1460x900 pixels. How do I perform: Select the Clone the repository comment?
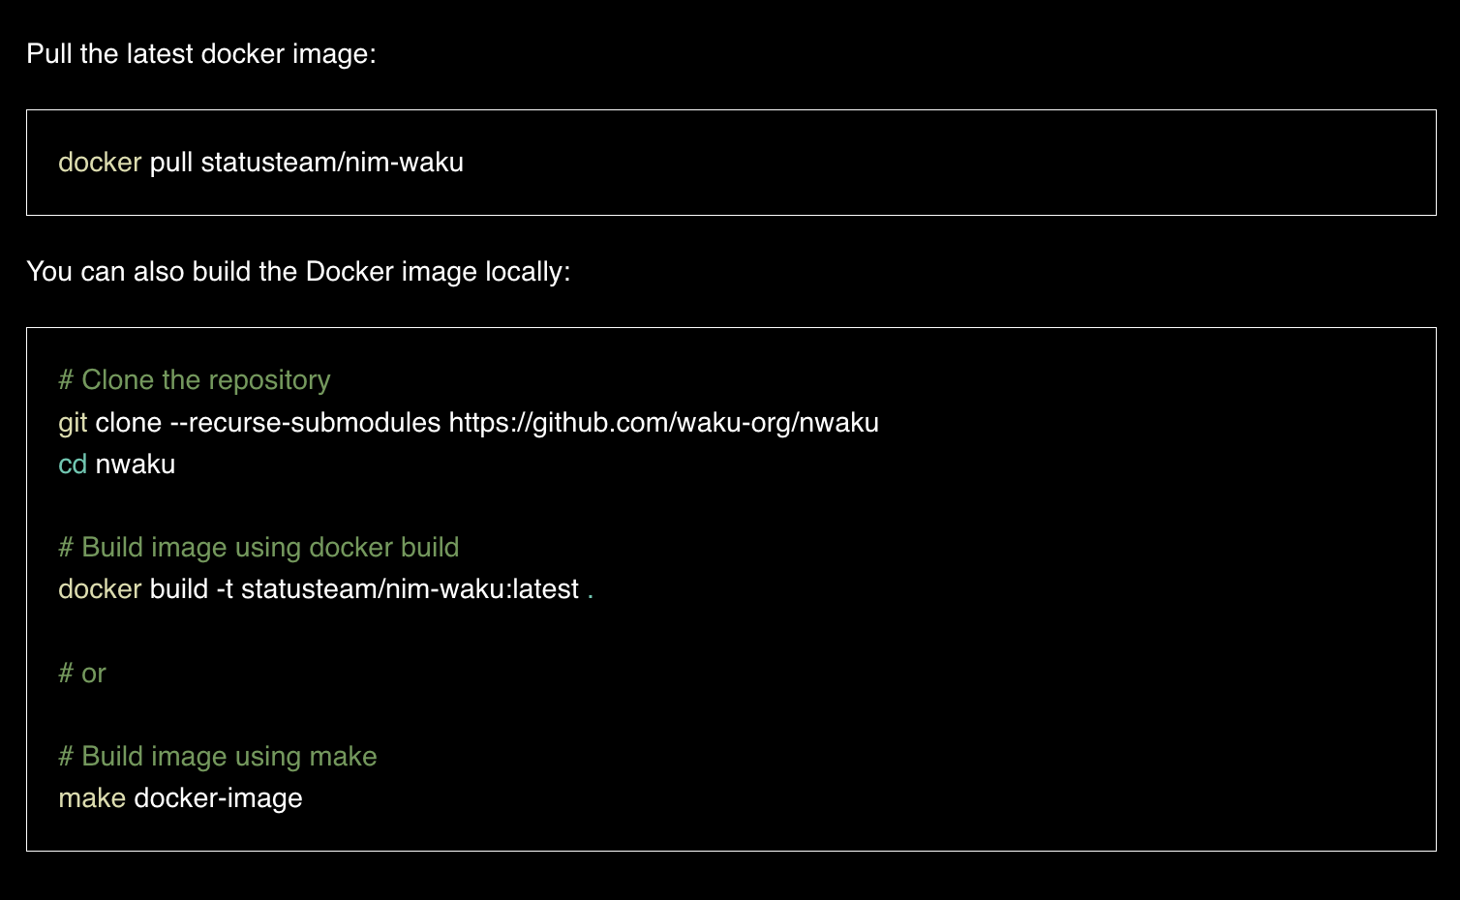click(194, 379)
